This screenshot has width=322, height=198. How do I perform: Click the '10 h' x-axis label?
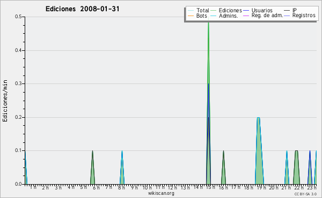tap(147, 187)
